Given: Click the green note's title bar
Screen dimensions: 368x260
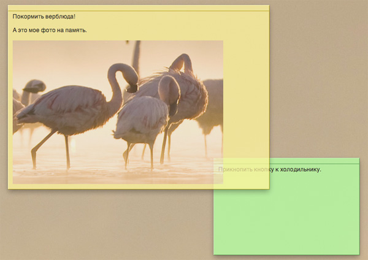Looking at the screenshot, I should [286, 161].
